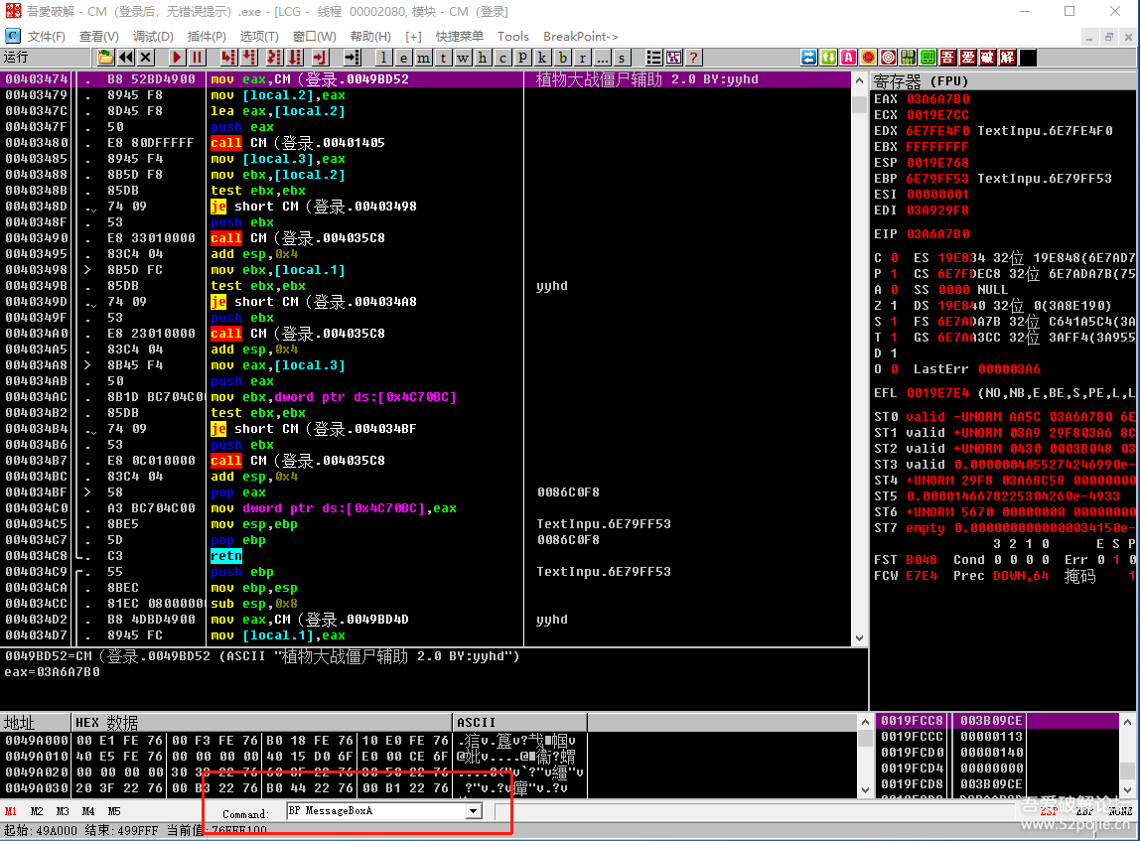This screenshot has height=841, width=1140.
Task: Show breakpoints window 'b' toolbar button
Action: [x=563, y=58]
